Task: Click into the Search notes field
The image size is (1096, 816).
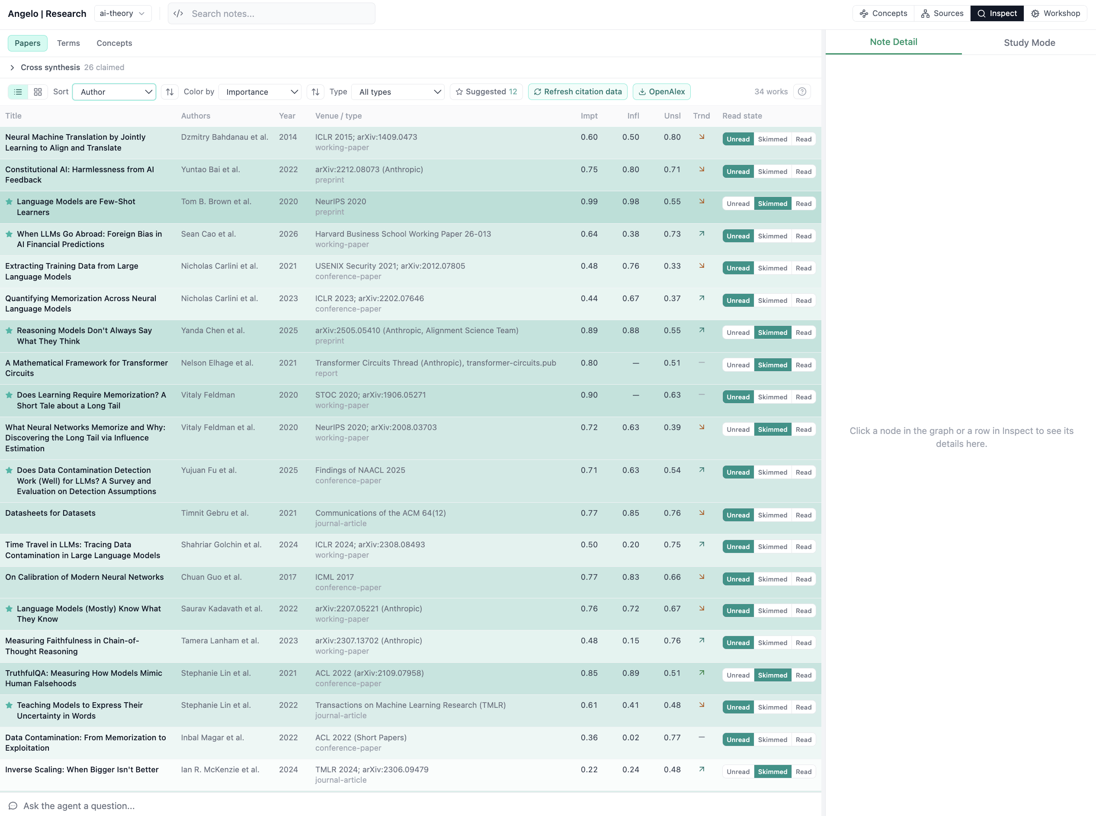Action: point(272,14)
